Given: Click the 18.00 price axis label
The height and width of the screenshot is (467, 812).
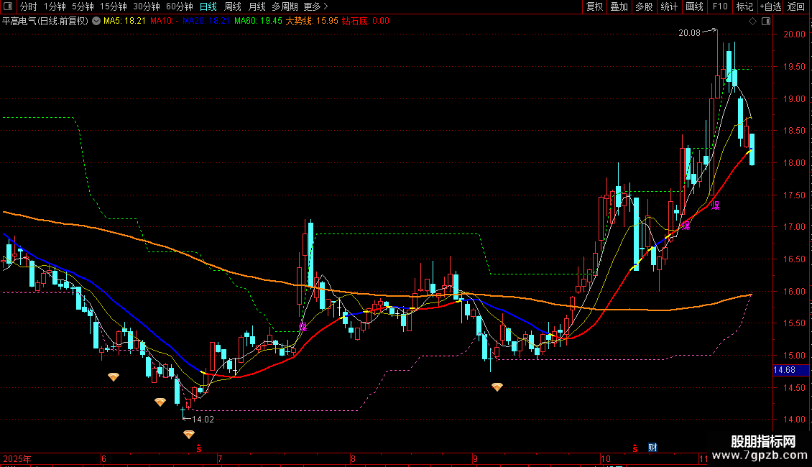Looking at the screenshot, I should [794, 163].
